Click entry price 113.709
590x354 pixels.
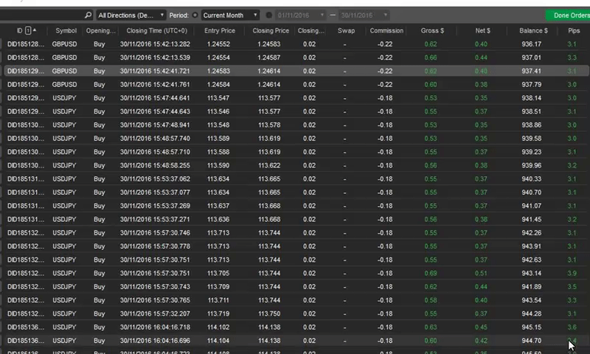(x=218, y=287)
